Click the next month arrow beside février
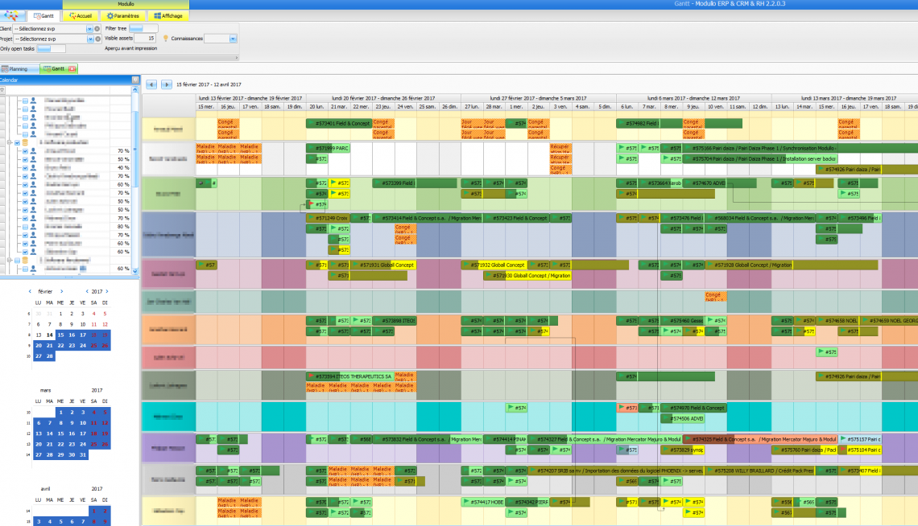 pos(60,291)
